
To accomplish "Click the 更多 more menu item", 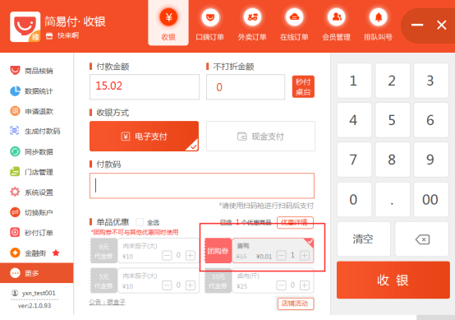I will pyautogui.click(x=37, y=273).
